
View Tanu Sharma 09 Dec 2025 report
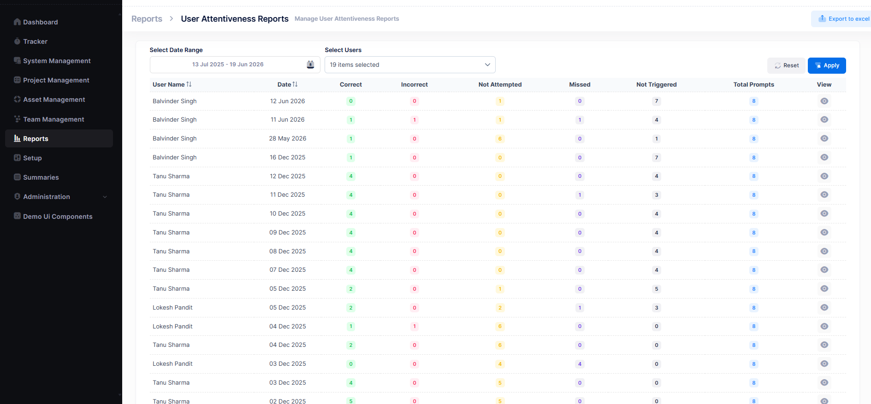(x=824, y=233)
